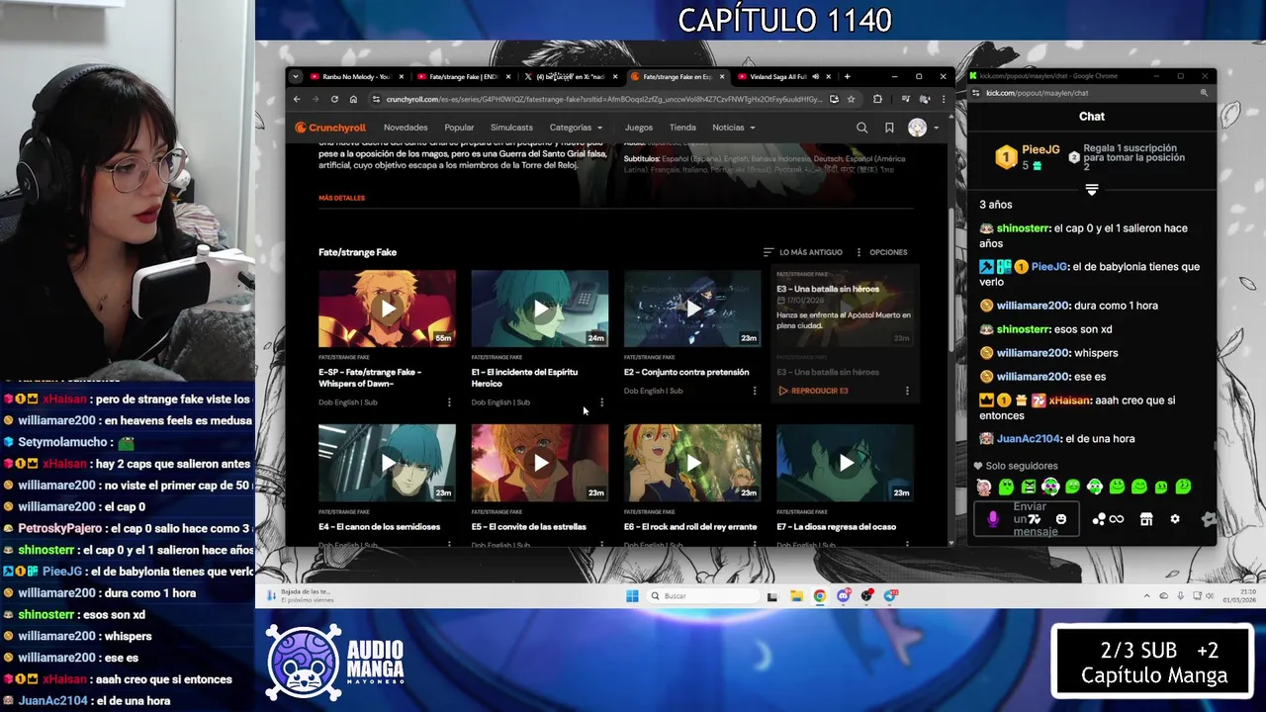Open the Chrome extensions puzzle icon

click(877, 99)
